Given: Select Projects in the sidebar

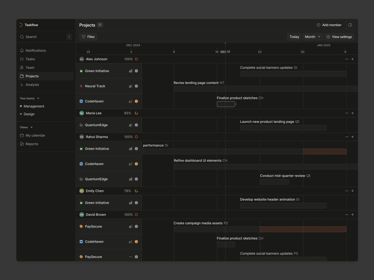Looking at the screenshot, I should 46,76.
